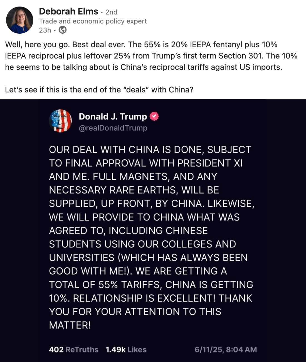The height and width of the screenshot is (362, 306).
Task: Click the 6/11/25, 8:04 AM timestamp
Action: [226, 350]
